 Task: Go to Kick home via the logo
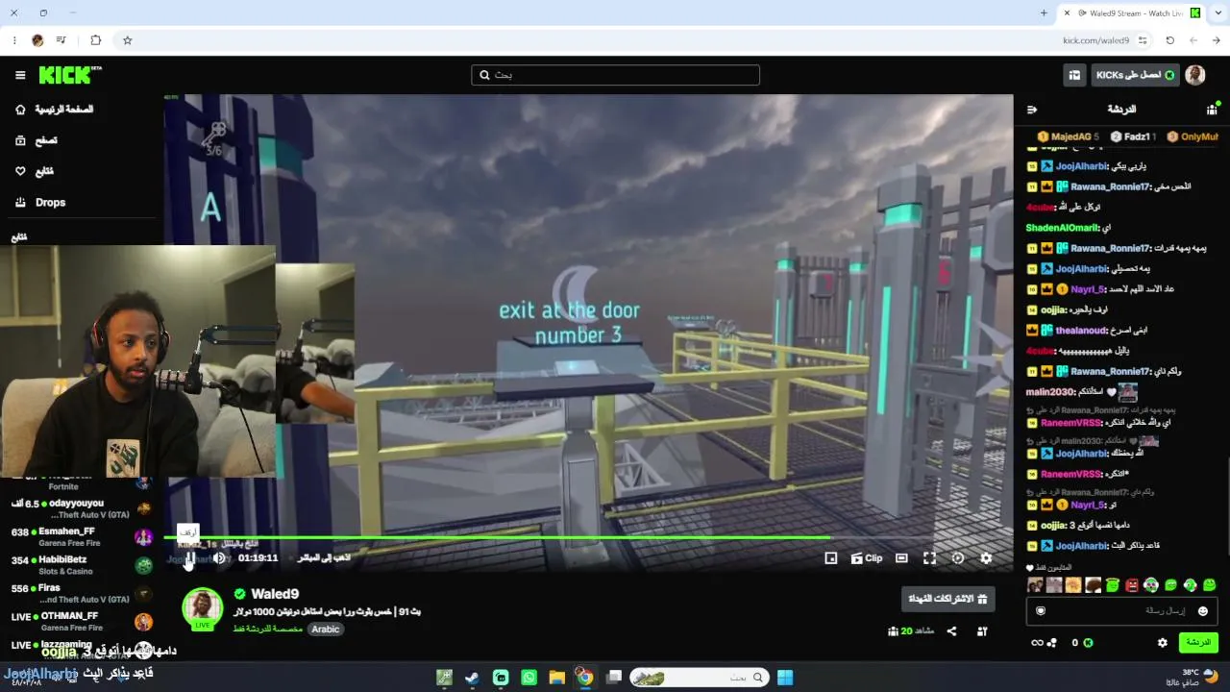(x=70, y=75)
